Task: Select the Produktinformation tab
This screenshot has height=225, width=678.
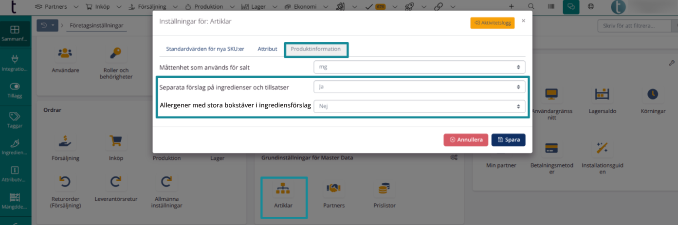Action: pyautogui.click(x=316, y=50)
